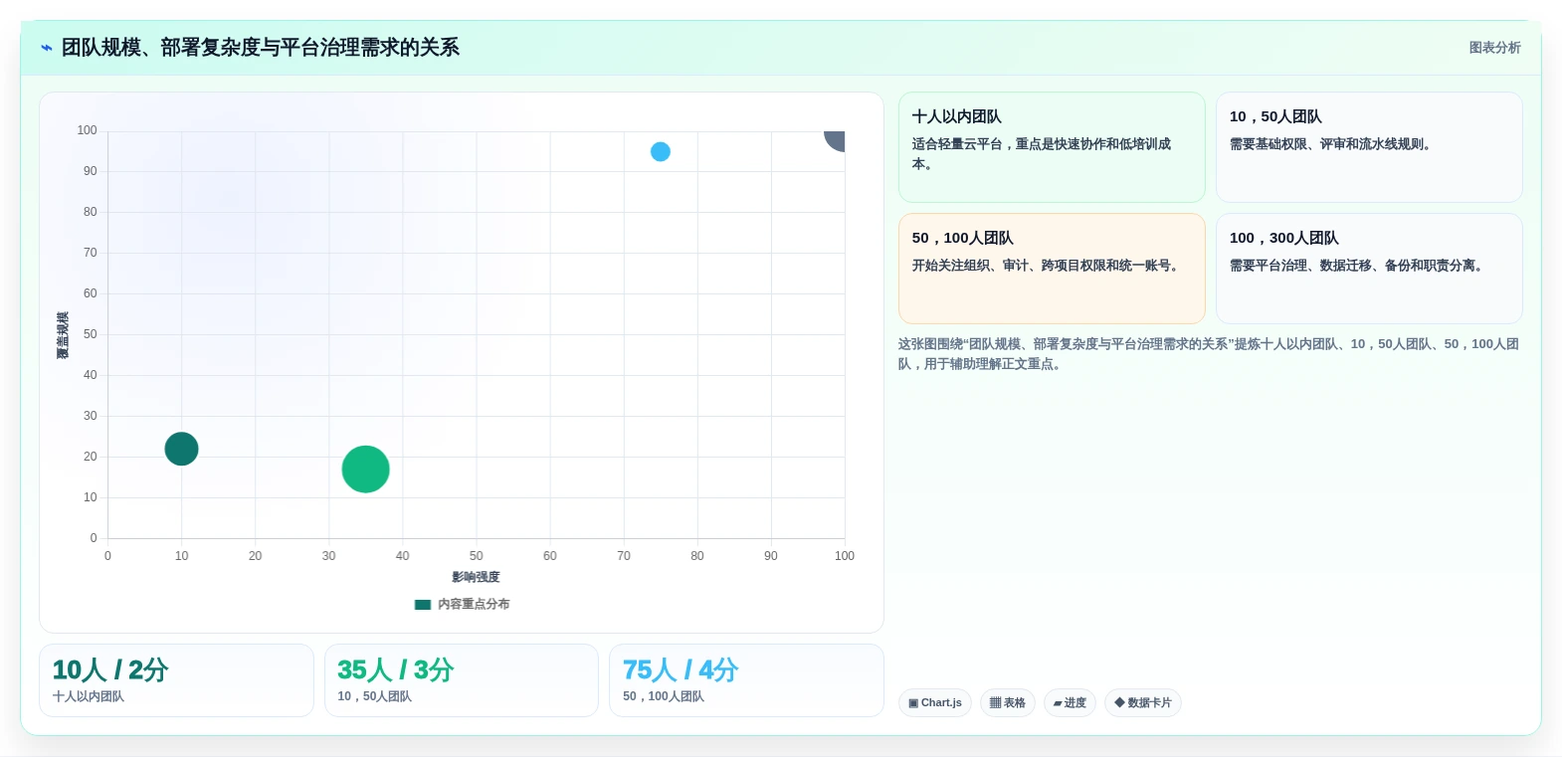Select the dark teal bubble at 10 on the x-axis
Screen dimensions: 1562x757
pyautogui.click(x=181, y=449)
